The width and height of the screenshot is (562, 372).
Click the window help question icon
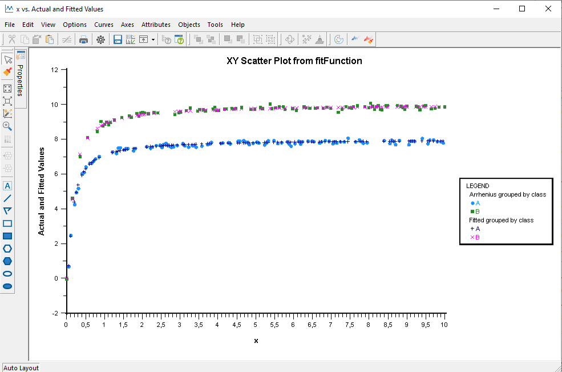179,39
